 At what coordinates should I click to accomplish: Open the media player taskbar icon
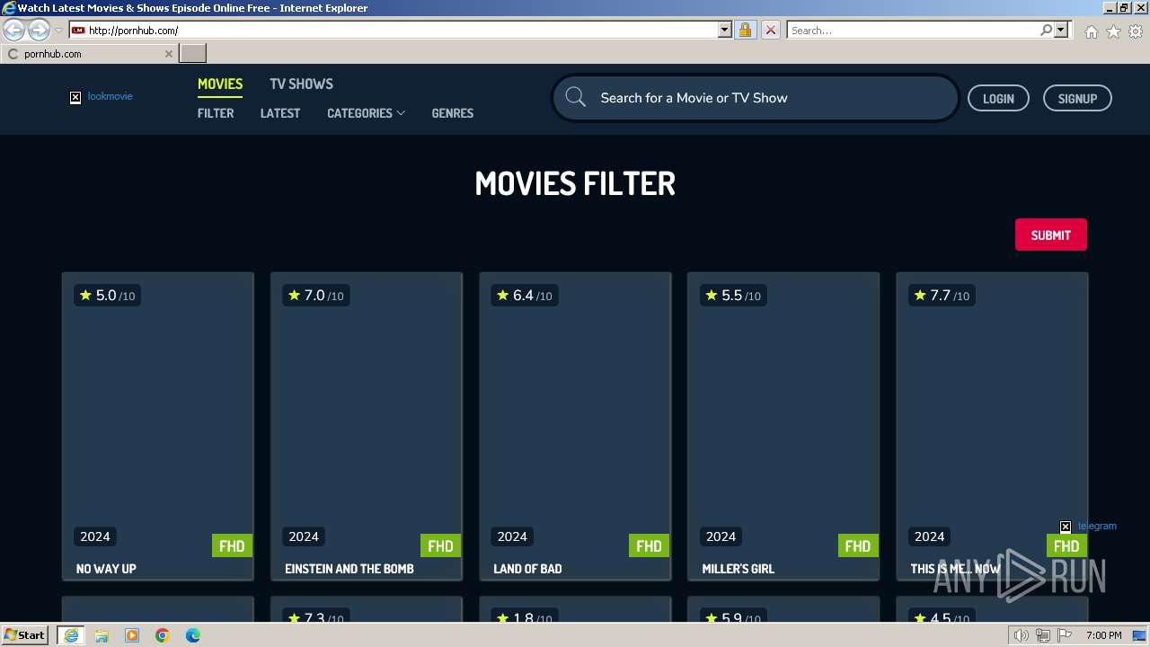coord(132,635)
